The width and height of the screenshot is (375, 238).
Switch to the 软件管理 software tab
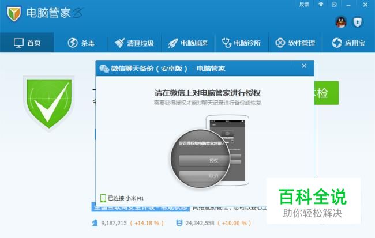(295, 43)
